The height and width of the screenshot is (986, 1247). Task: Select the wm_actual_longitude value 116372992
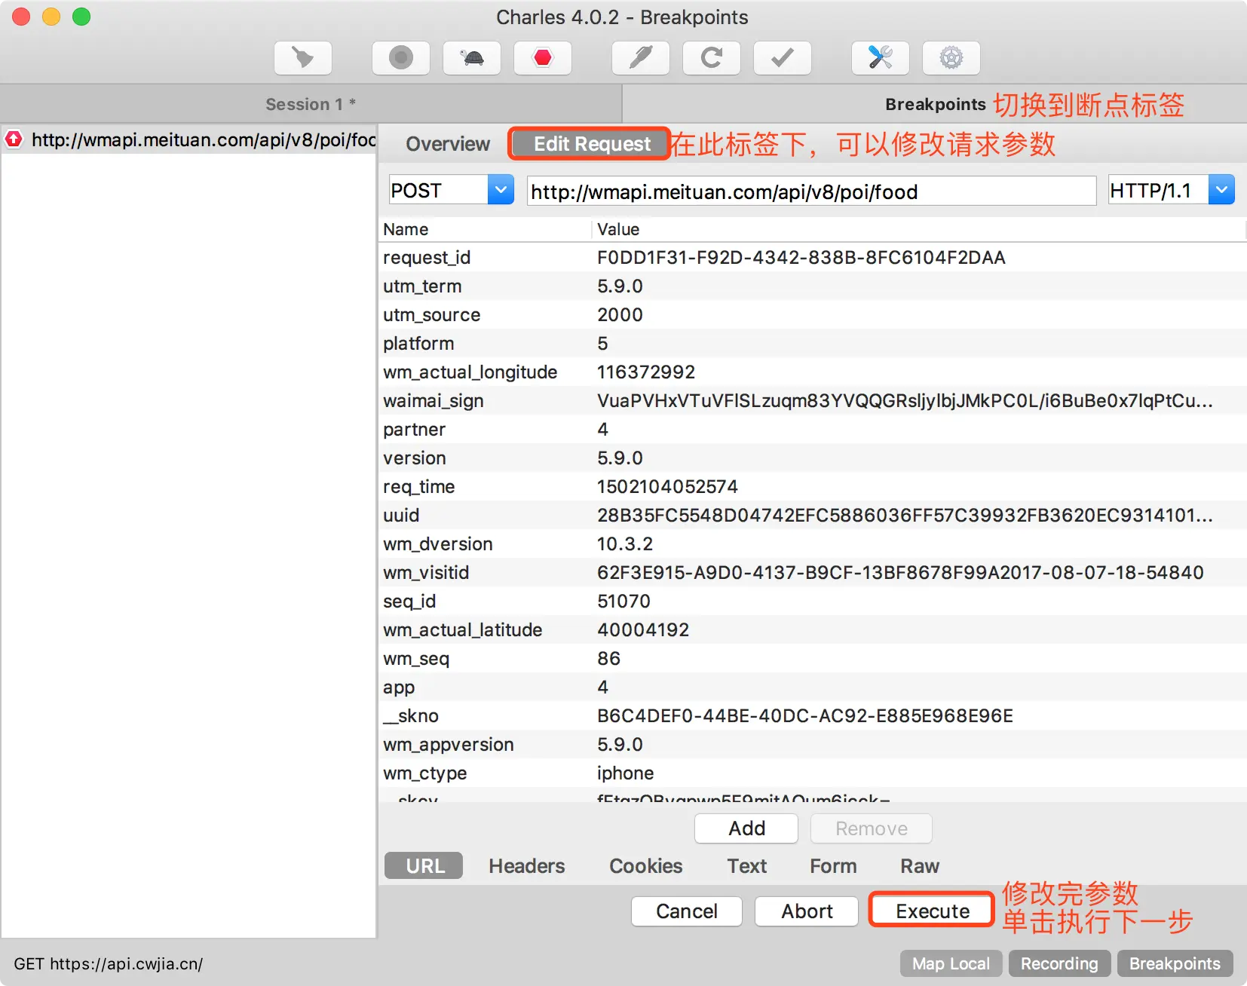[646, 372]
